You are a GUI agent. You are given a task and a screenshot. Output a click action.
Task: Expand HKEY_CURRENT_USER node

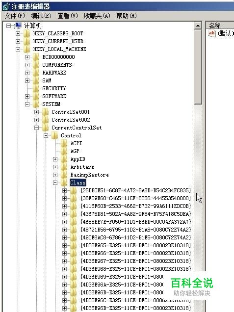pyautogui.click(x=18, y=41)
